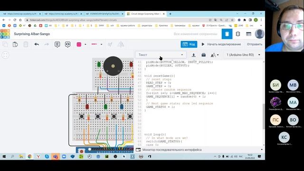
Task: Open Монитор последовательного интерфейса panel
Action: pos(172,150)
